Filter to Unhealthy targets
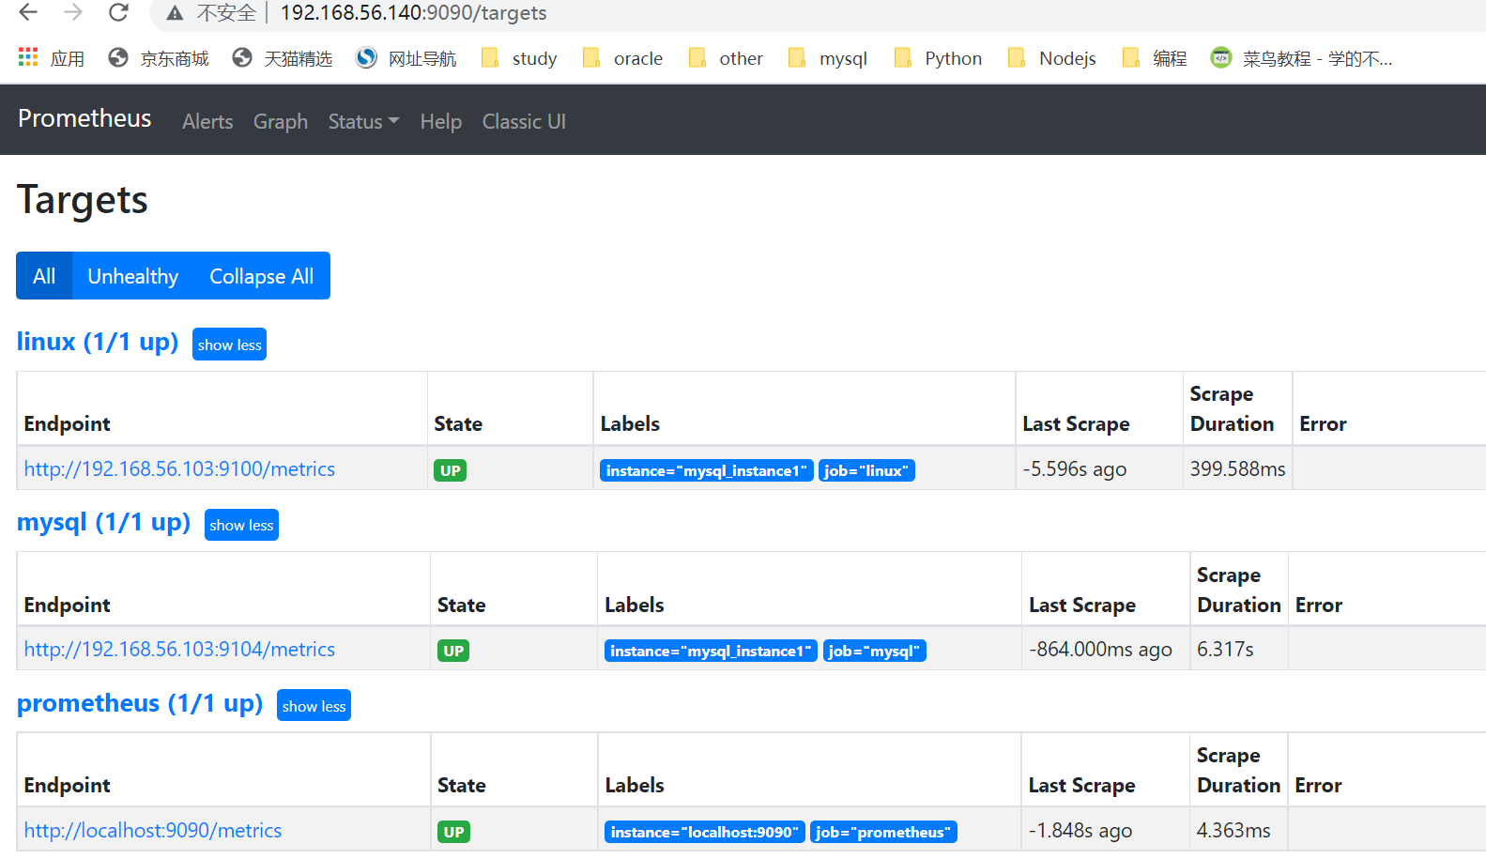This screenshot has height=859, width=1486. click(x=133, y=276)
